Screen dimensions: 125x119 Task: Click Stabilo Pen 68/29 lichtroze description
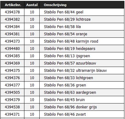point(67,19)
